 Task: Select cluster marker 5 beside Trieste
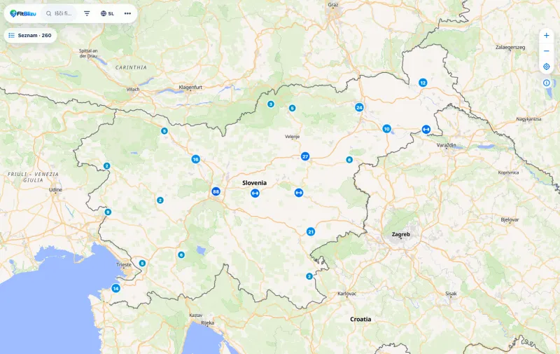(142, 263)
